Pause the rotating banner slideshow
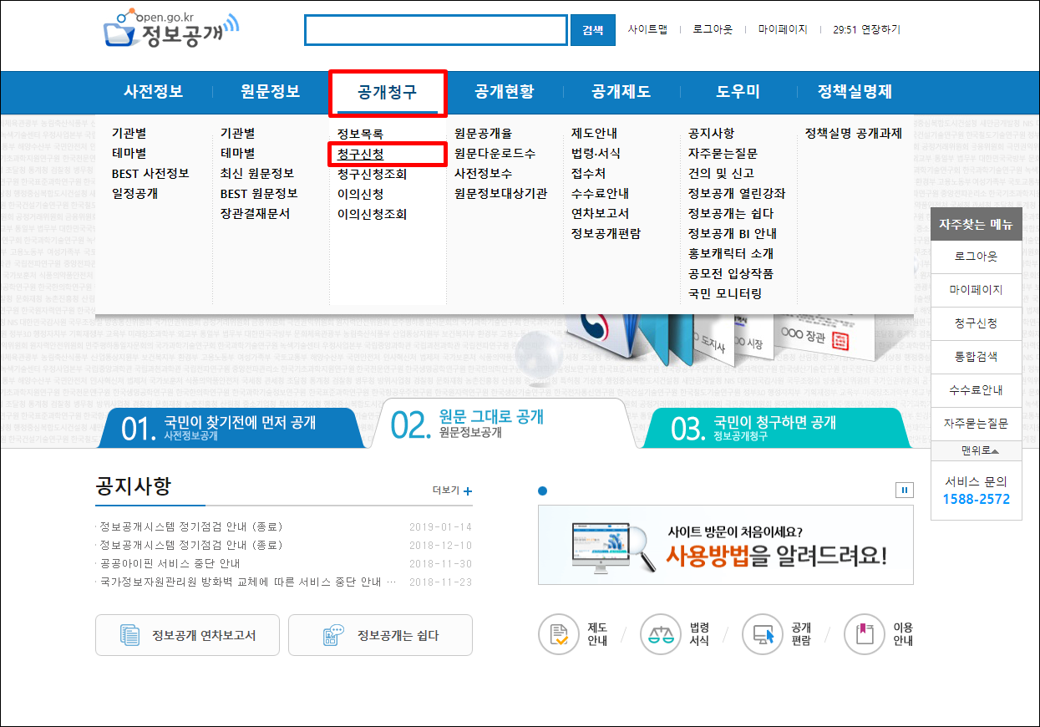The image size is (1040, 727). pos(904,491)
